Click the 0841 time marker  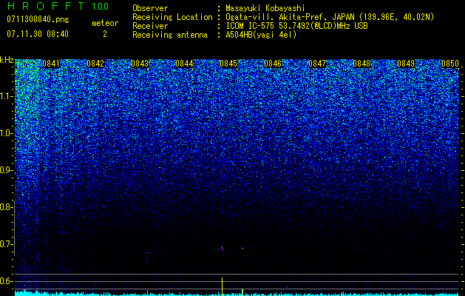[x=51, y=64]
